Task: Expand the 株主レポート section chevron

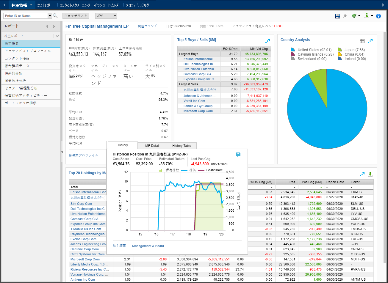Action: click(57, 36)
